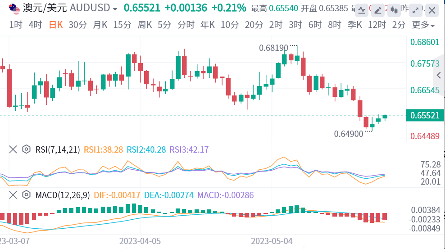Switch to the 5分 timeframe
This screenshot has height=249, width=445.
(x=164, y=25)
